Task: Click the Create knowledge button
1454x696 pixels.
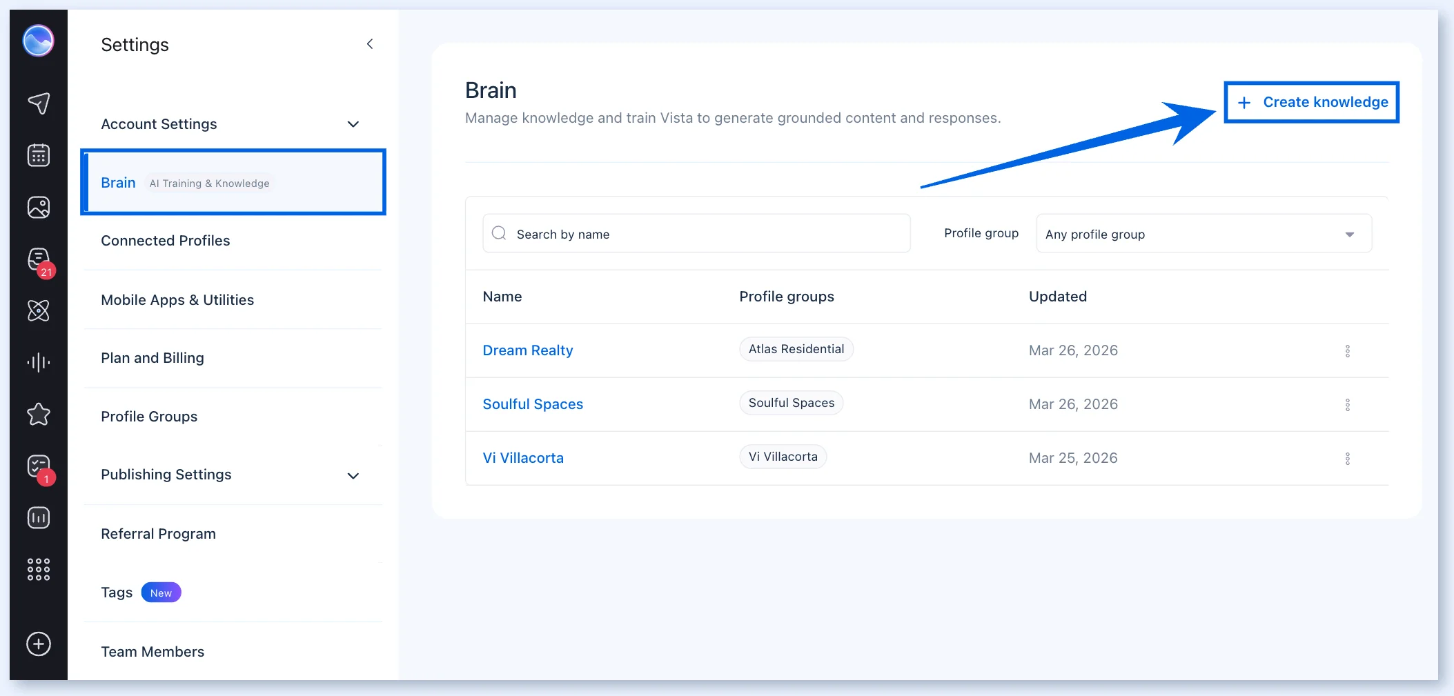Action: pyautogui.click(x=1311, y=102)
